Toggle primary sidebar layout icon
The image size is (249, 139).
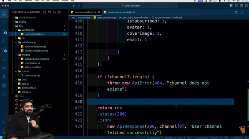(232, 6)
